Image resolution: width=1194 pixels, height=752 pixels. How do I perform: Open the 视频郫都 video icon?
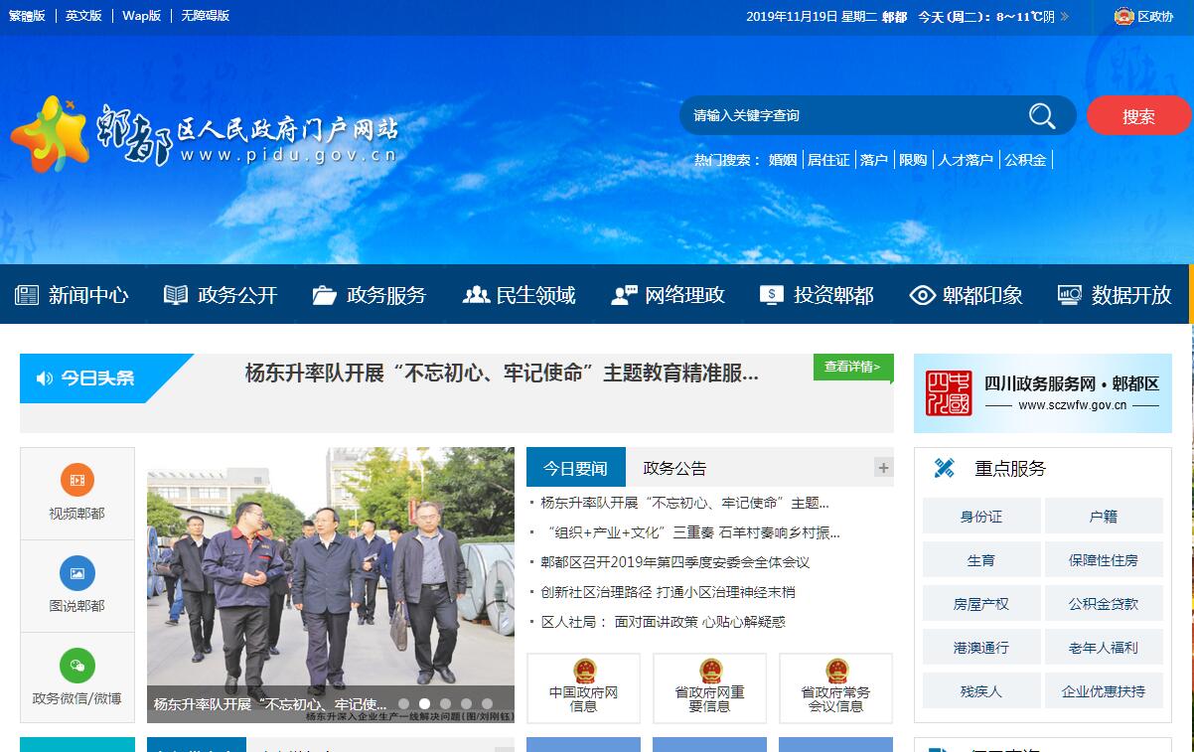tap(76, 480)
